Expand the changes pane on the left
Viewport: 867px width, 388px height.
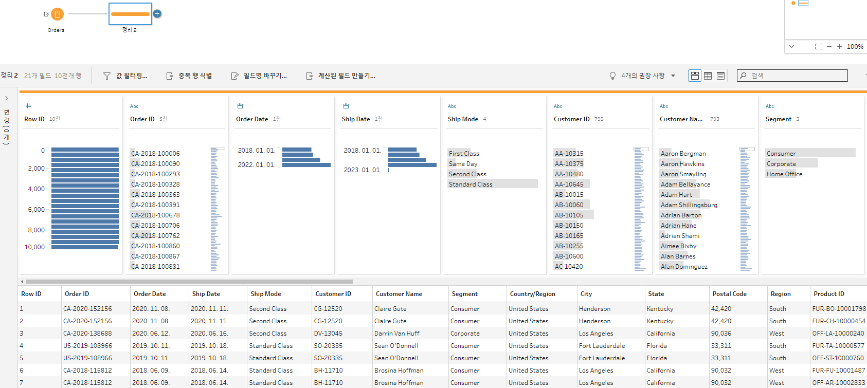6,98
